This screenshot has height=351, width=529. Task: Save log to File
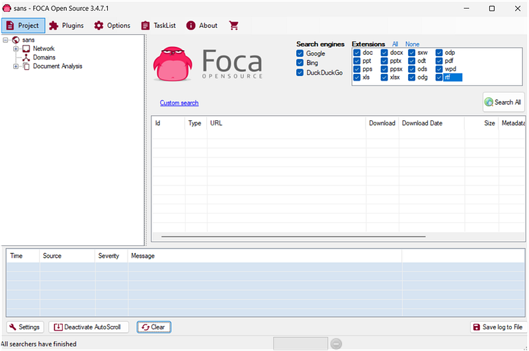[x=499, y=327]
